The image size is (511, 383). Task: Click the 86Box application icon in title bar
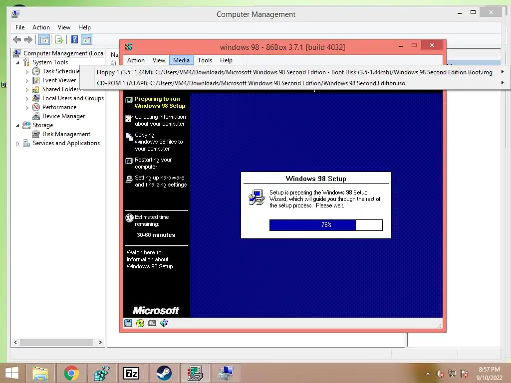pos(128,47)
